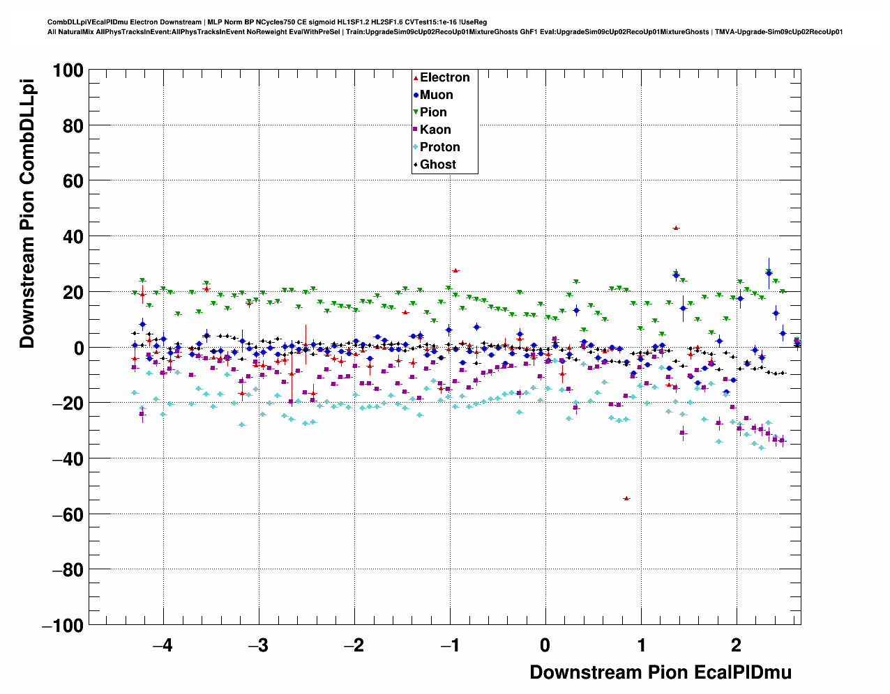The image size is (890, 694).
Task: Click the Kaon legend label
Action: (x=435, y=130)
